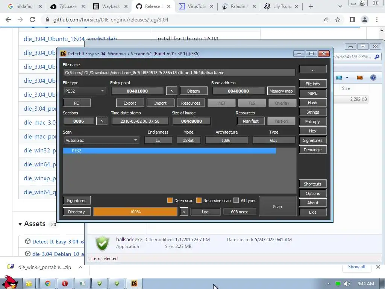
Task: Open the Chrome side panel icon
Action: pyautogui.click(x=353, y=20)
